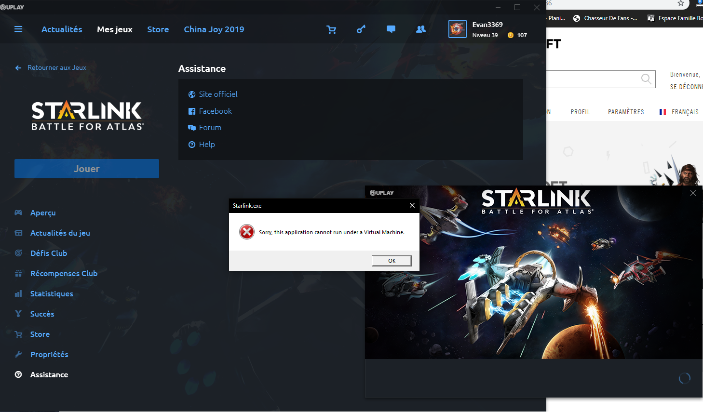Click the cart icon beside sidebar Store
Screen dimensions: 703x412
18,334
